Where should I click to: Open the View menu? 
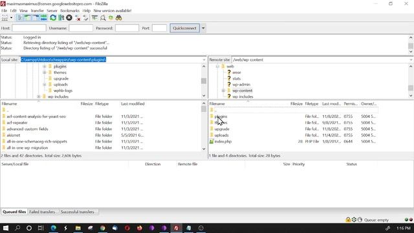pos(23,10)
